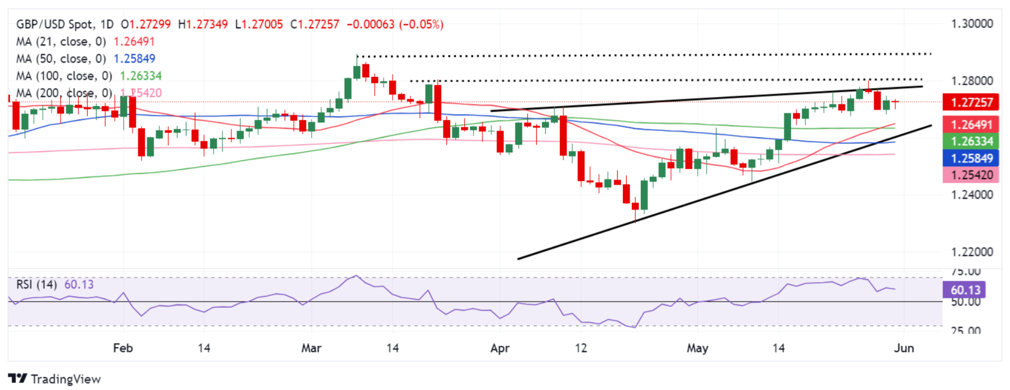Click the Feb label on date axis

pos(123,348)
